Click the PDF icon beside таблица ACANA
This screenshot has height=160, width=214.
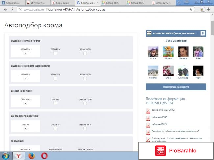(148, 117)
